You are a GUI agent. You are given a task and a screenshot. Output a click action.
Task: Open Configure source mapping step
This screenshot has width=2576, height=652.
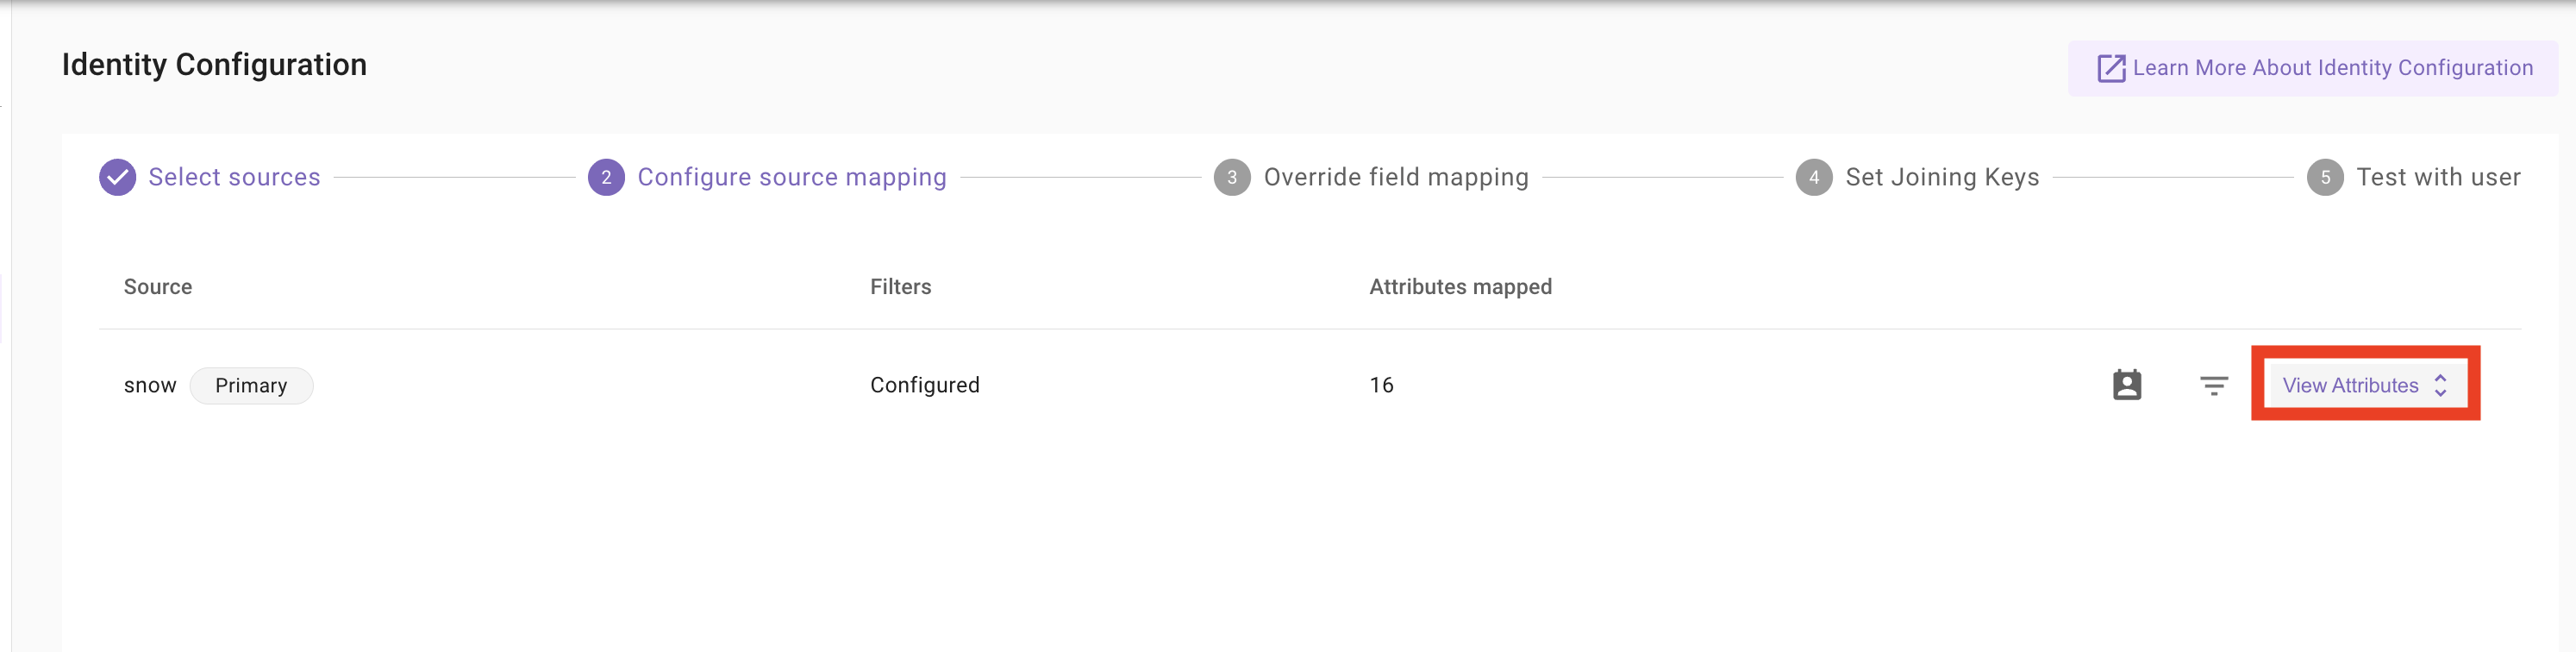coord(792,177)
